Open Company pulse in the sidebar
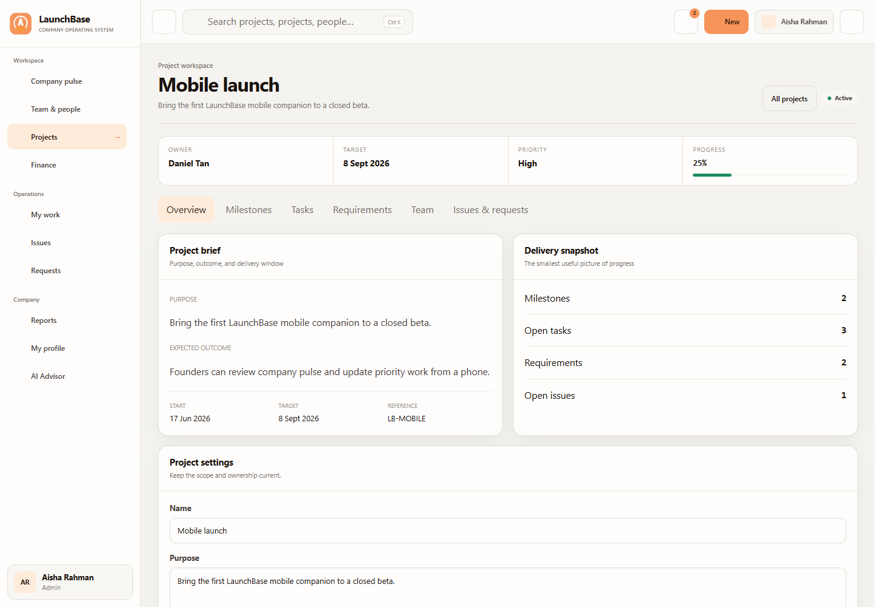The image size is (875, 607). pos(67,81)
